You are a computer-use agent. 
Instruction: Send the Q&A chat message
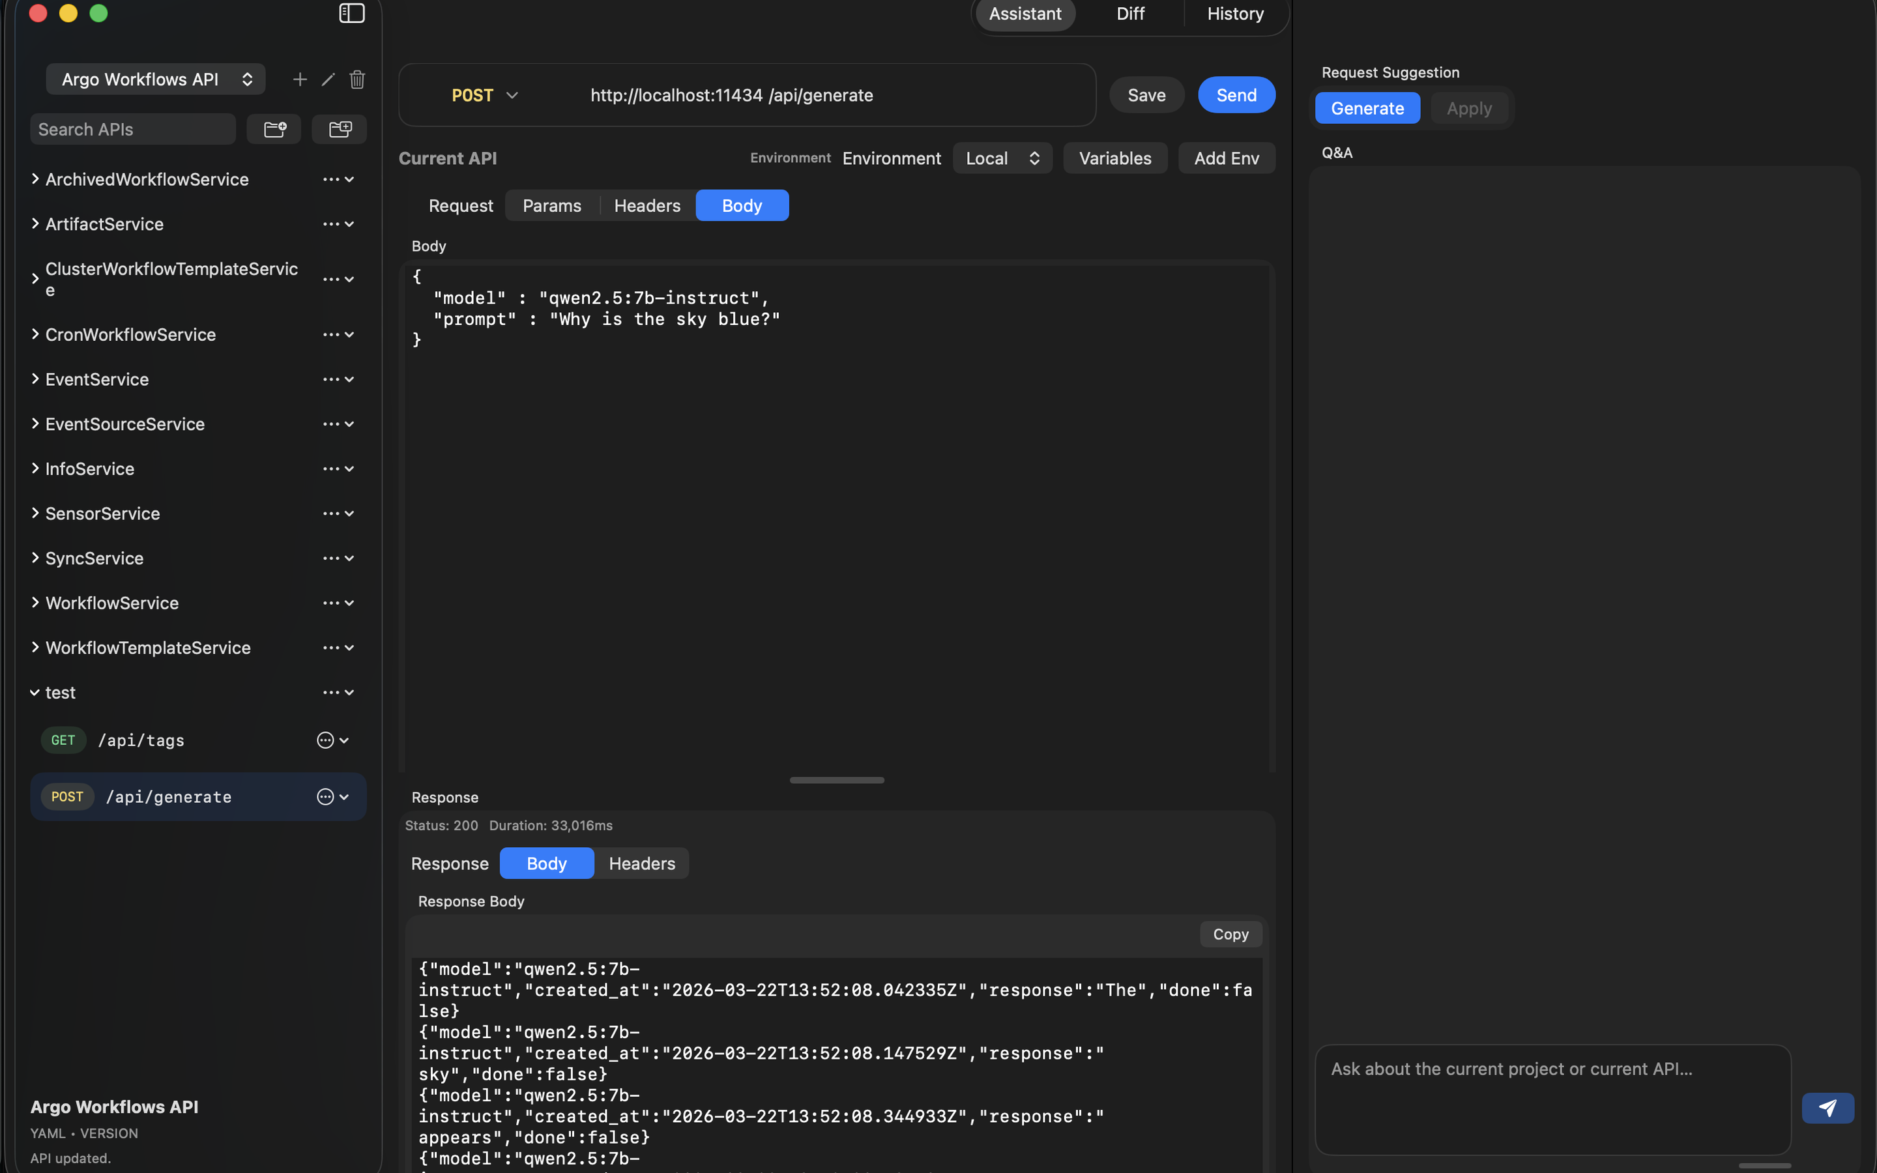[1827, 1107]
